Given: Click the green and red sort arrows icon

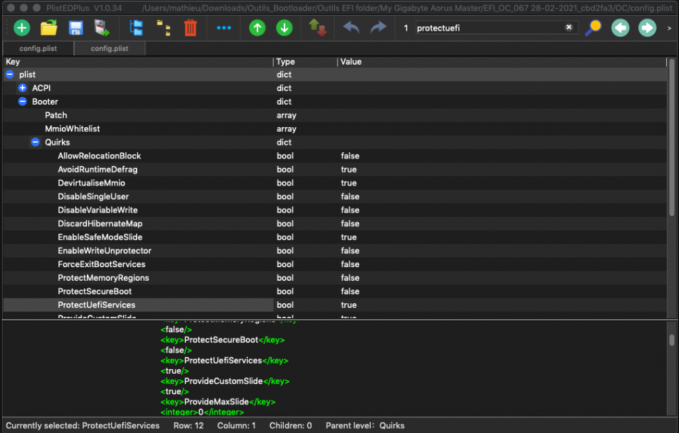Looking at the screenshot, I should pyautogui.click(x=317, y=28).
